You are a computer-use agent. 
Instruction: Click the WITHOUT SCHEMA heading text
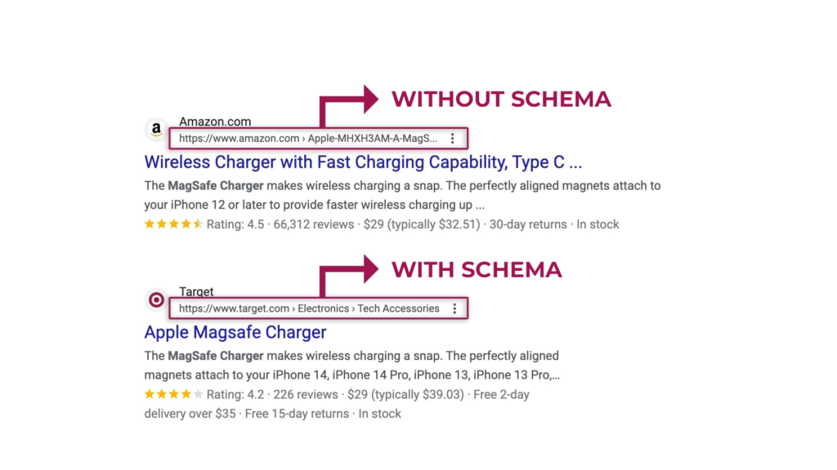[x=501, y=99]
